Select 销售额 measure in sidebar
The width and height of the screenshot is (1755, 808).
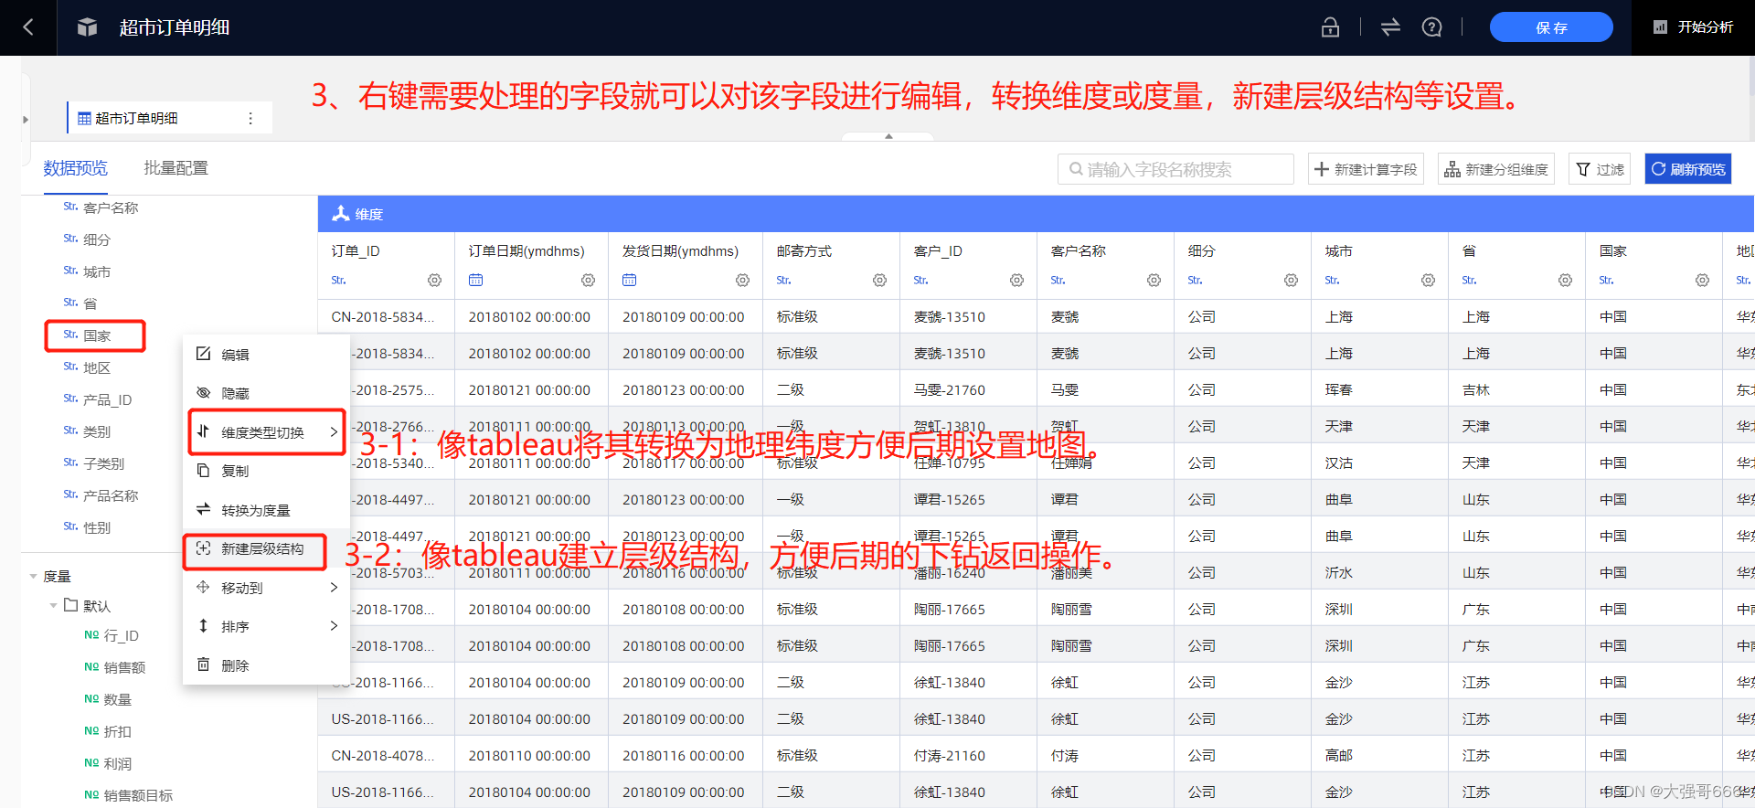click(x=124, y=667)
